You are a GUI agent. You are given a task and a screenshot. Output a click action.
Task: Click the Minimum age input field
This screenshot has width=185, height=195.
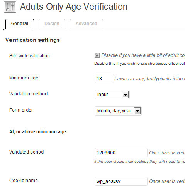[x=104, y=78]
